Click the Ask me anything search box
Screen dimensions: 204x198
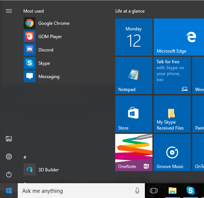(81, 191)
